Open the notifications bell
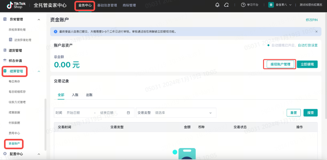327x160 pixels. [x=217, y=5]
